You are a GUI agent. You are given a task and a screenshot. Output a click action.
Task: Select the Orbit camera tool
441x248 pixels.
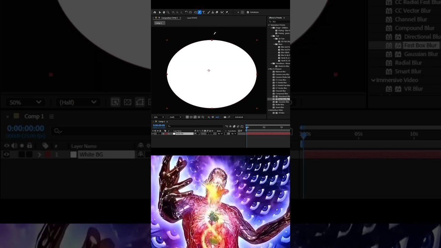[173, 12]
